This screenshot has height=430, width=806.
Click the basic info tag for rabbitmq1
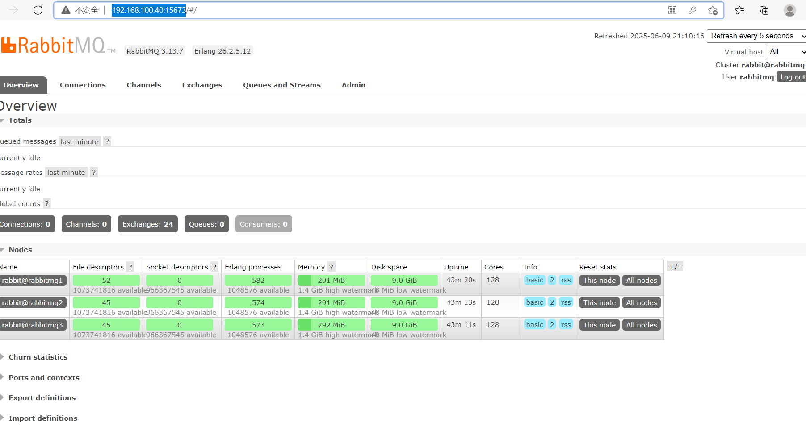(x=535, y=280)
